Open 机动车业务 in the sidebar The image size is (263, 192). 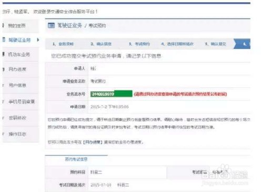tap(19, 55)
